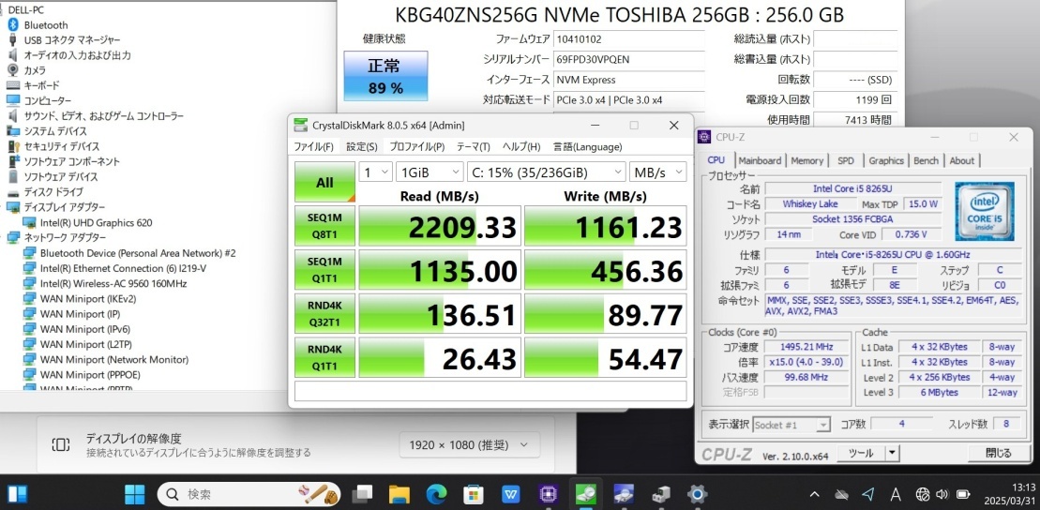The image size is (1040, 510).
Task: Open network tray icon
Action: click(x=923, y=494)
